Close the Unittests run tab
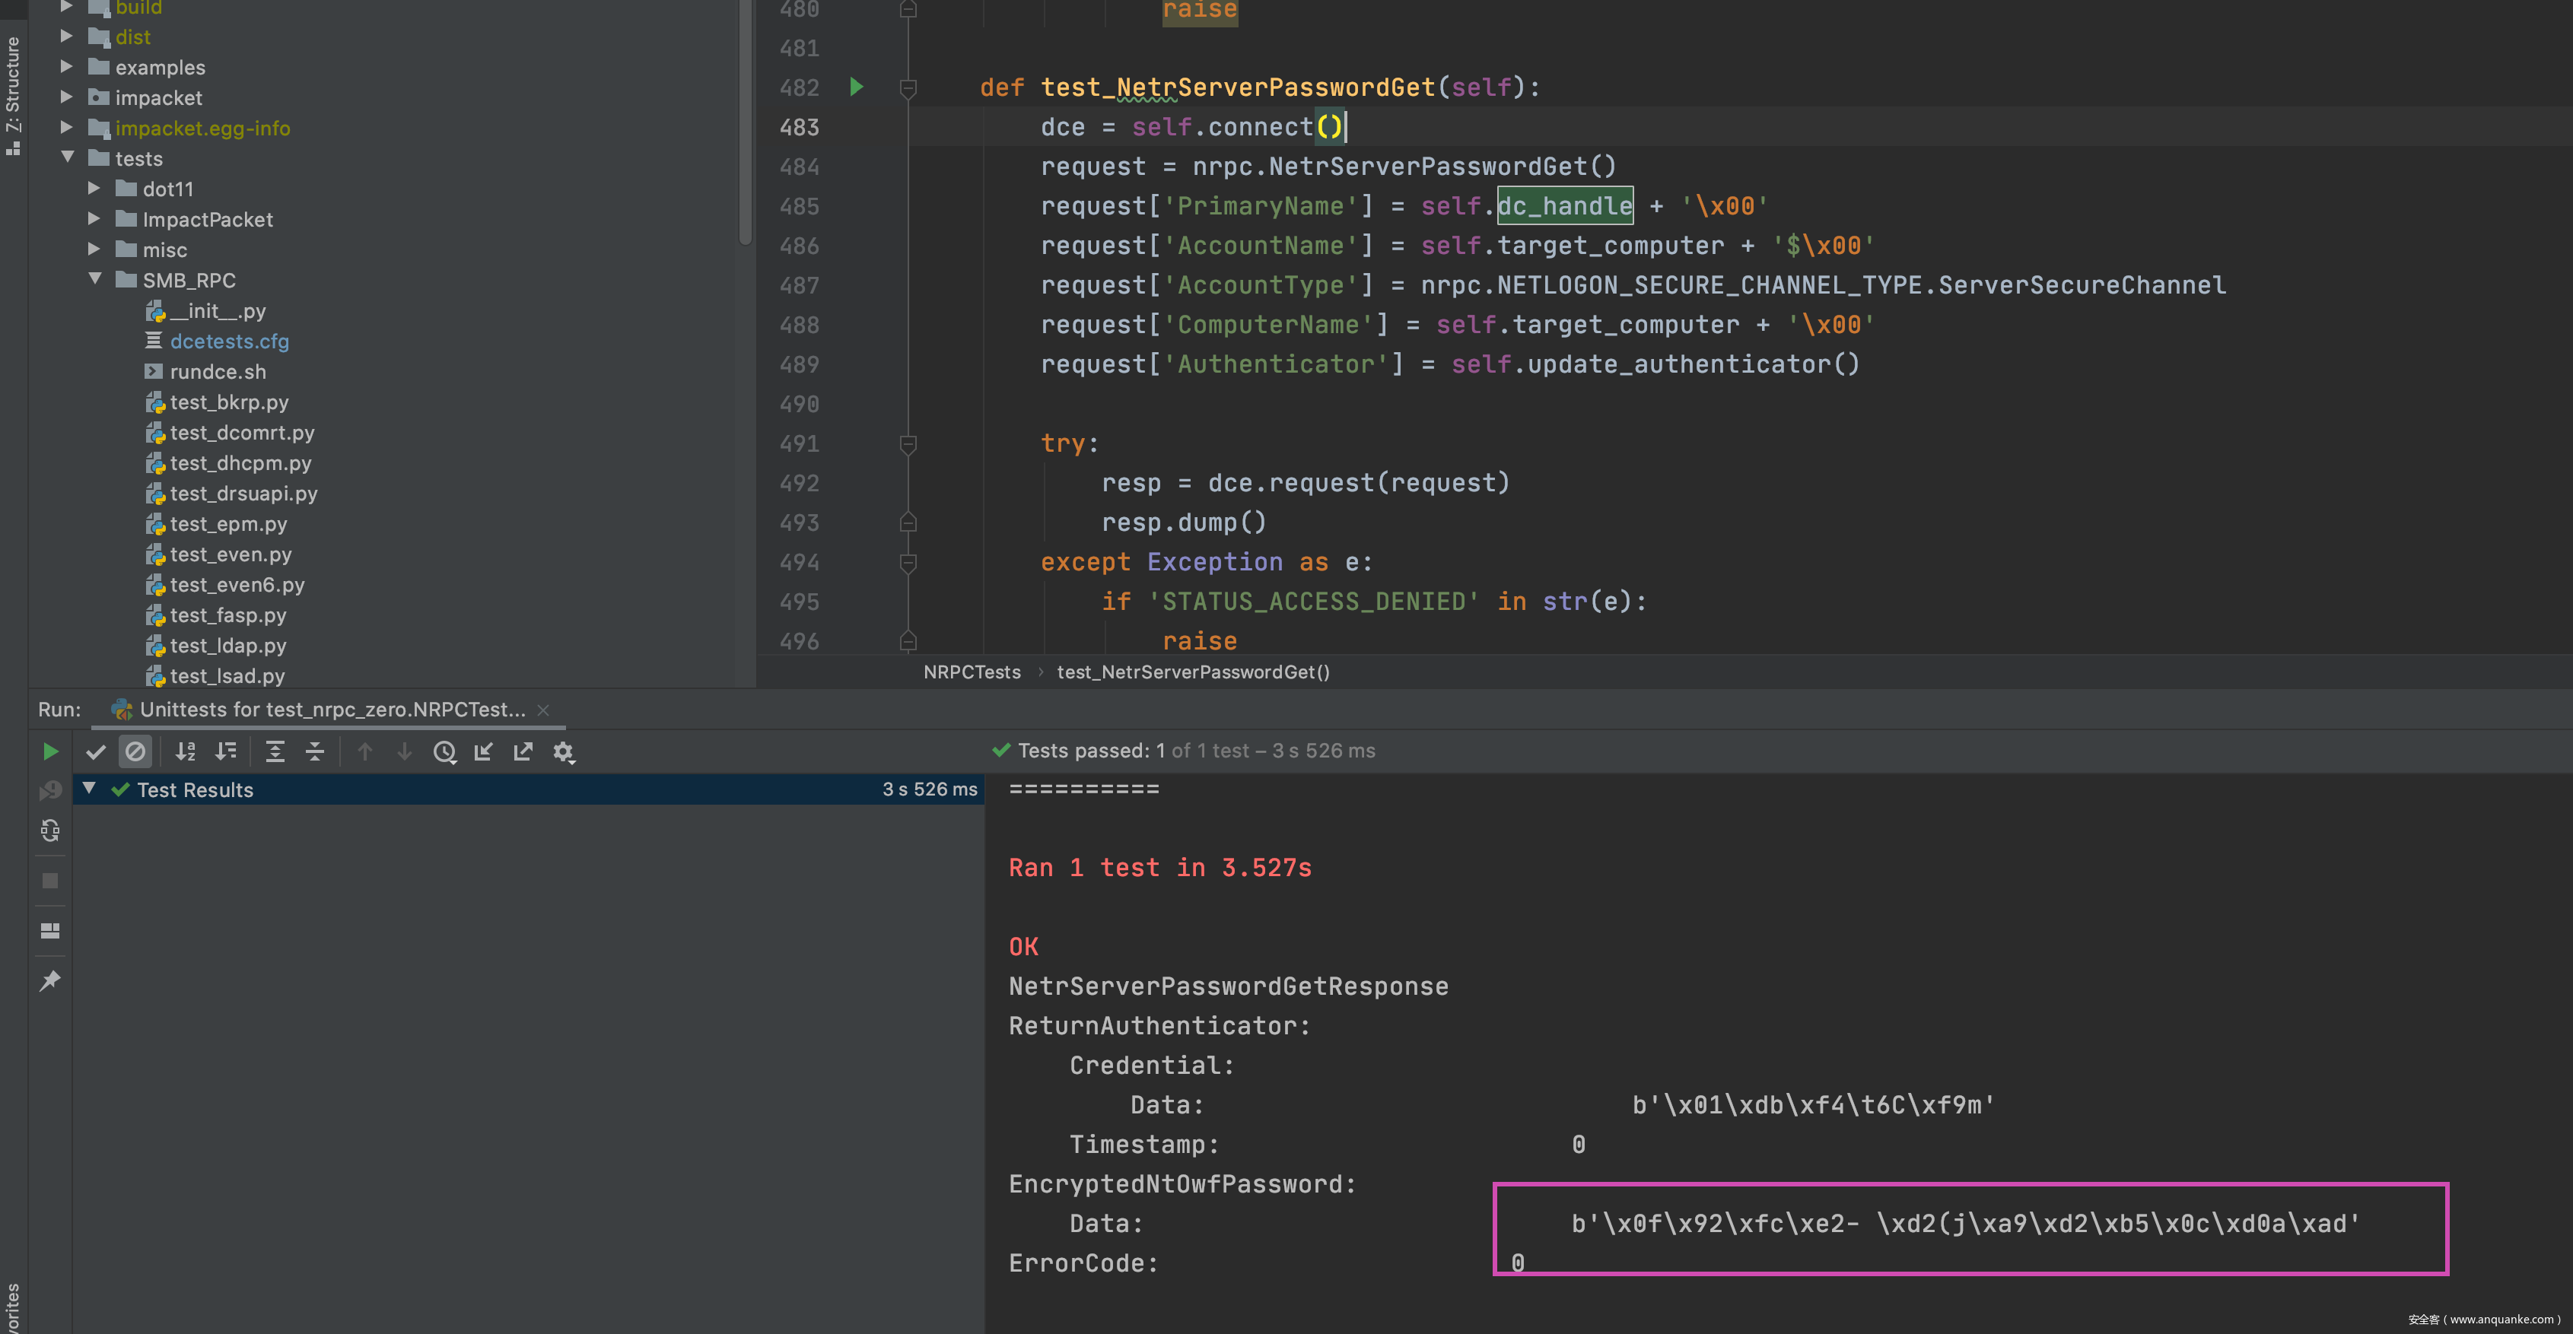 point(543,710)
